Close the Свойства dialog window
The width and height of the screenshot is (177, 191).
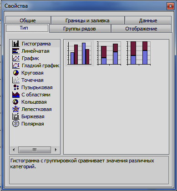(170, 6)
